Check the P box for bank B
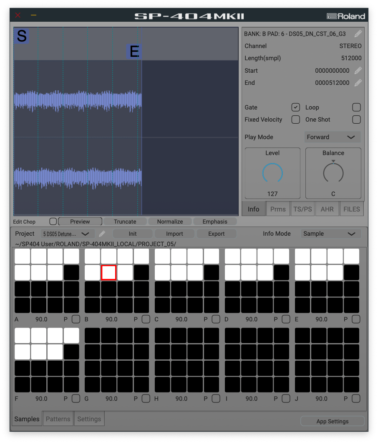 click(146, 319)
